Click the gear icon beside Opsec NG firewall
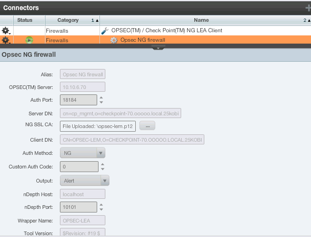This screenshot has width=311, height=237. click(x=114, y=40)
